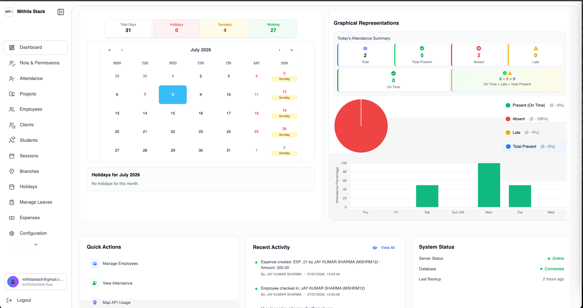This screenshot has width=583, height=308.
Task: Click the Sessions calendar icon
Action: [12, 156]
